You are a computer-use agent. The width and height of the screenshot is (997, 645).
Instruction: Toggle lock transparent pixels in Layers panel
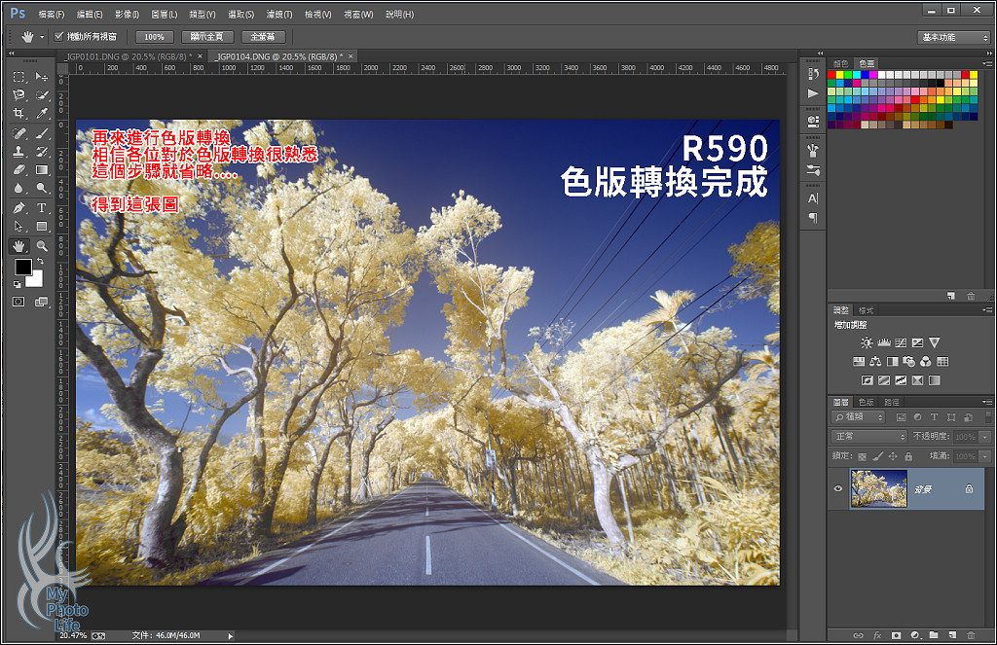pyautogui.click(x=862, y=455)
